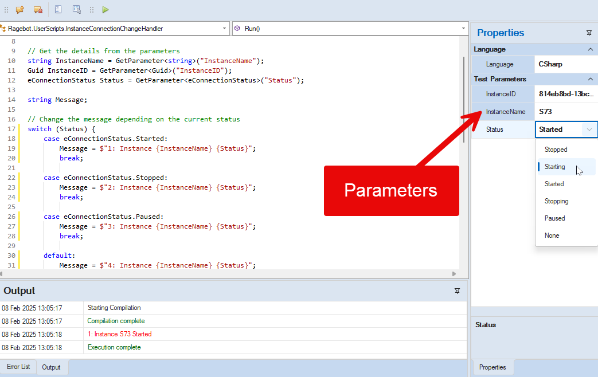598x377 pixels.
Task: Click the Properties tab at bottom
Action: click(x=493, y=367)
